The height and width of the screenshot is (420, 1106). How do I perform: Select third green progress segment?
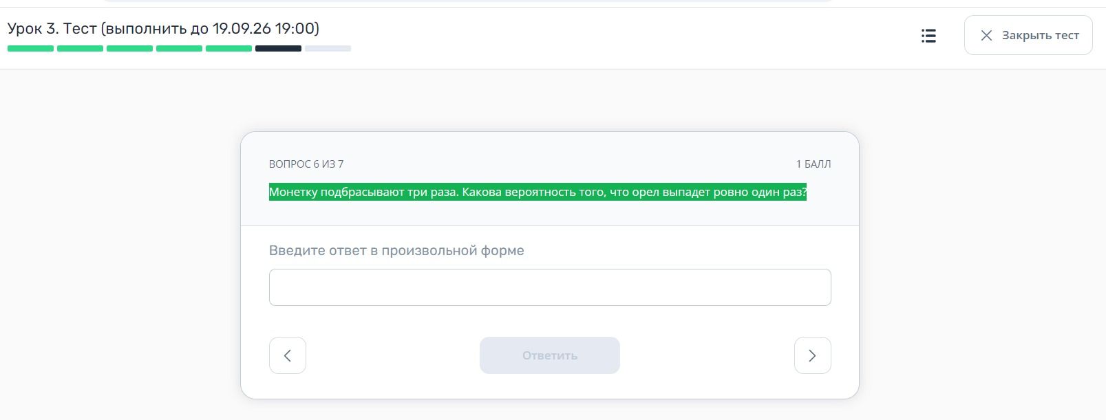[x=129, y=49]
